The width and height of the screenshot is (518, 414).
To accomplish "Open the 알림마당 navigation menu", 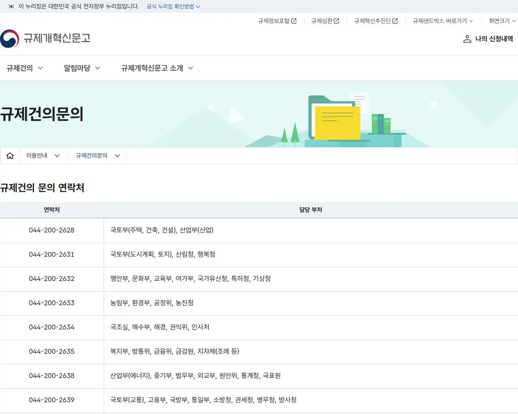I will [x=81, y=68].
